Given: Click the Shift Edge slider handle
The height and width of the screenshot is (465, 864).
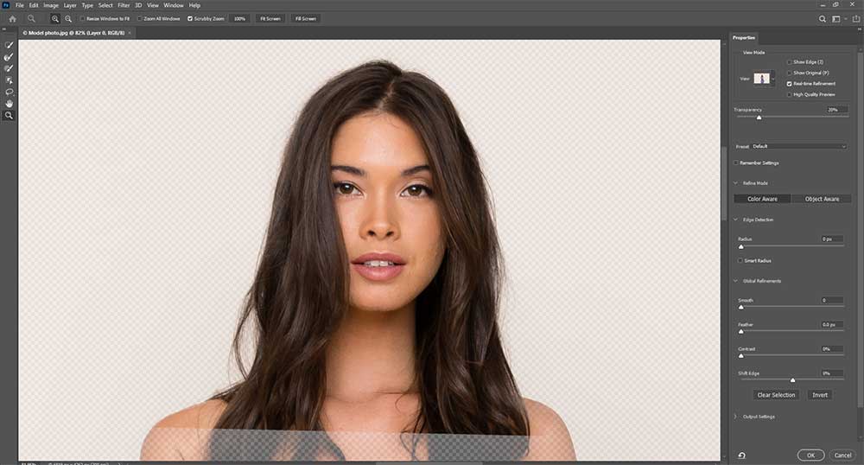Looking at the screenshot, I should (792, 380).
